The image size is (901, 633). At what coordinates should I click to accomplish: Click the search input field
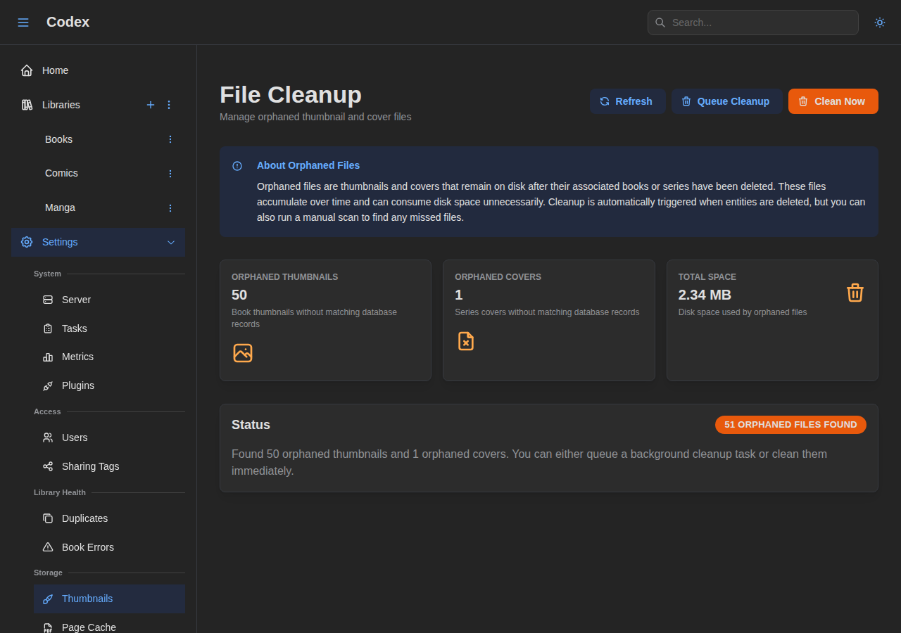[x=752, y=23]
